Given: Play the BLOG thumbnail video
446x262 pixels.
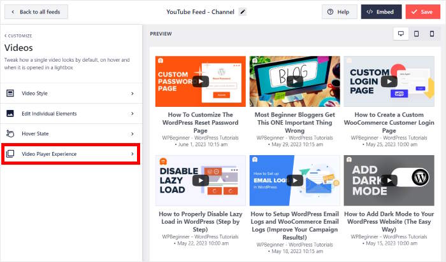Looking at the screenshot, I should pyautogui.click(x=294, y=81).
